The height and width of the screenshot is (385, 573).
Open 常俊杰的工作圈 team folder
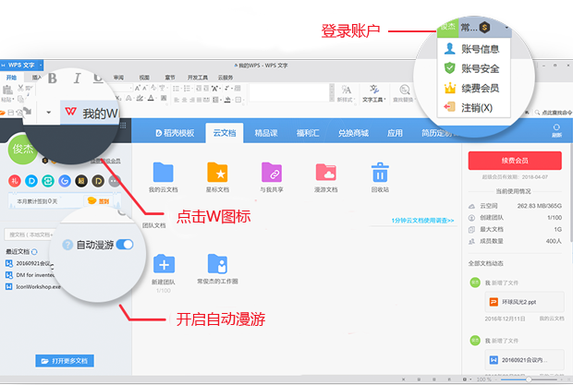217,264
